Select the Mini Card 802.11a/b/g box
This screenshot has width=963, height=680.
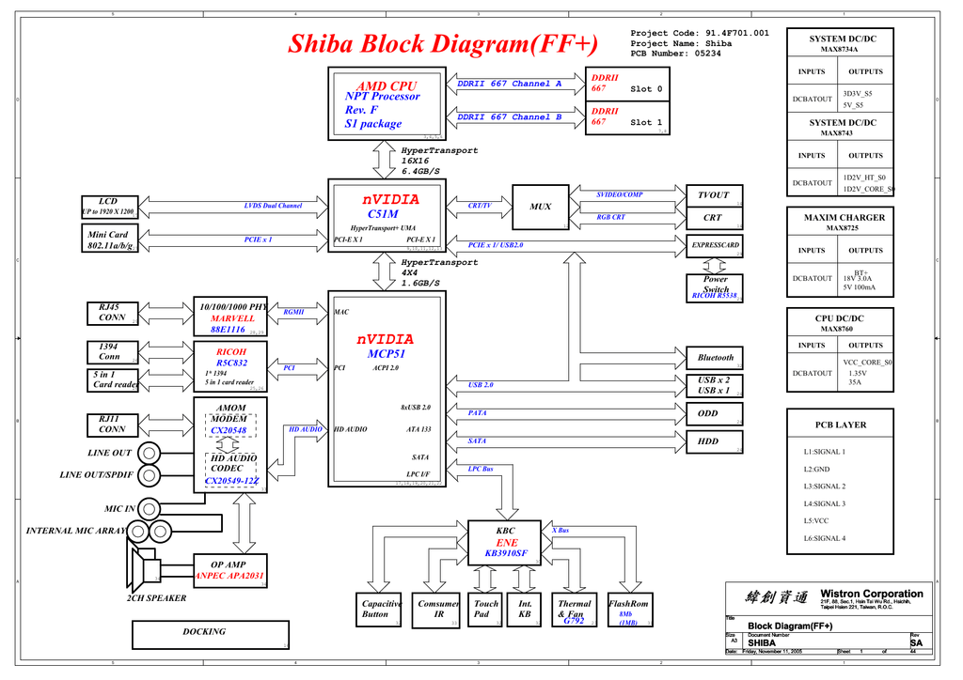pyautogui.click(x=110, y=238)
